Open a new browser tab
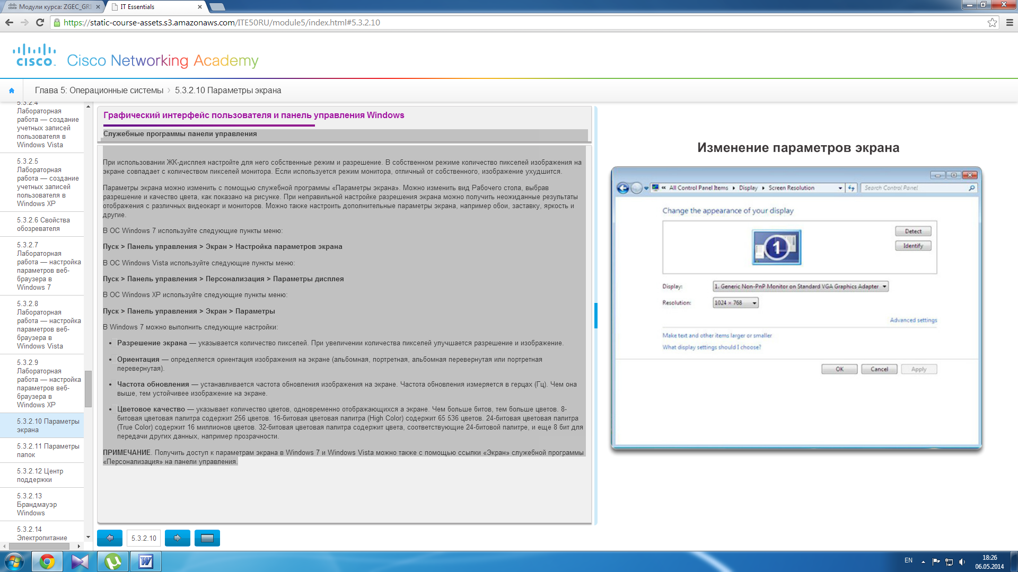 [217, 7]
